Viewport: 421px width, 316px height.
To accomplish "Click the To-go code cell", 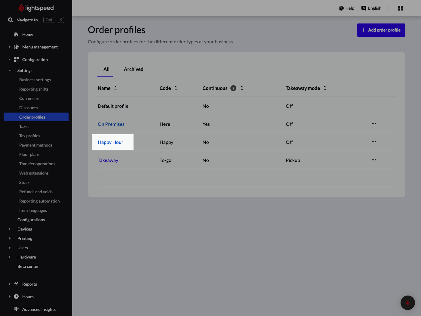I will coord(165,160).
